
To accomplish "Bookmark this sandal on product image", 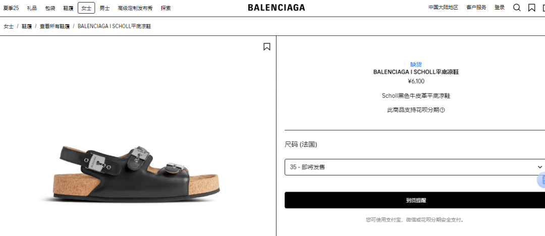I will (x=266, y=46).
